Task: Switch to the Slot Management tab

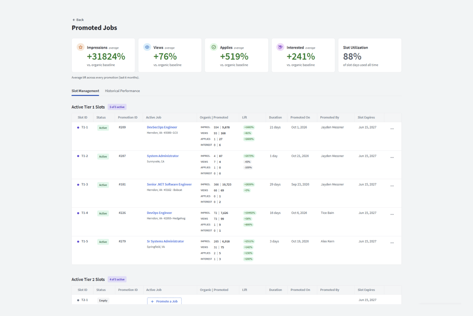Action: pyautogui.click(x=85, y=91)
